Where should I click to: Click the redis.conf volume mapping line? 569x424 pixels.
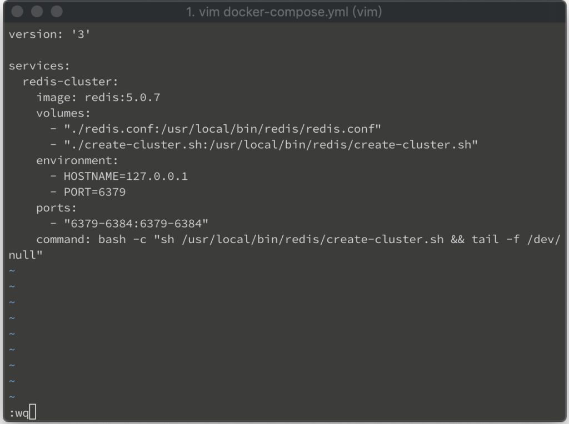(x=222, y=129)
